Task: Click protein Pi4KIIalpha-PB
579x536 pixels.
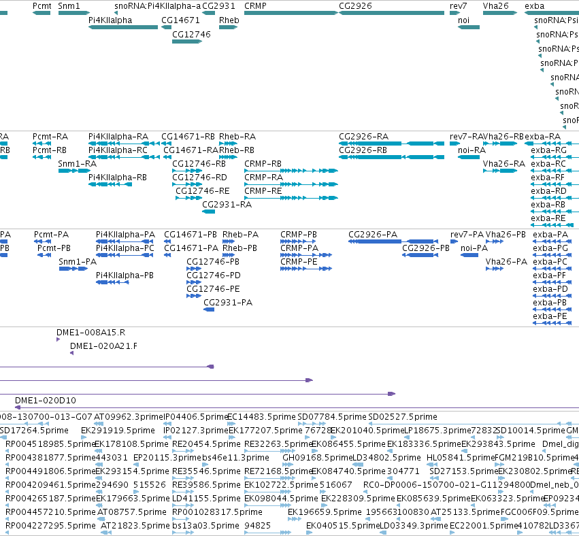Action: click(112, 282)
